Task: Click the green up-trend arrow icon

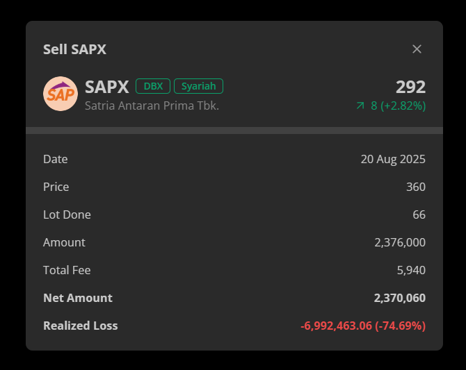Action: 360,106
